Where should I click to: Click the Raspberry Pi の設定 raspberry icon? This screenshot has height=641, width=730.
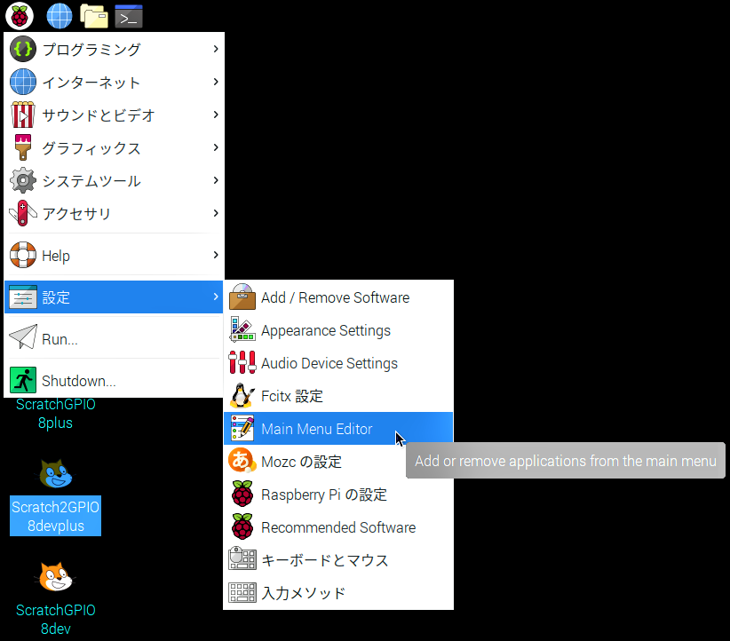click(242, 494)
